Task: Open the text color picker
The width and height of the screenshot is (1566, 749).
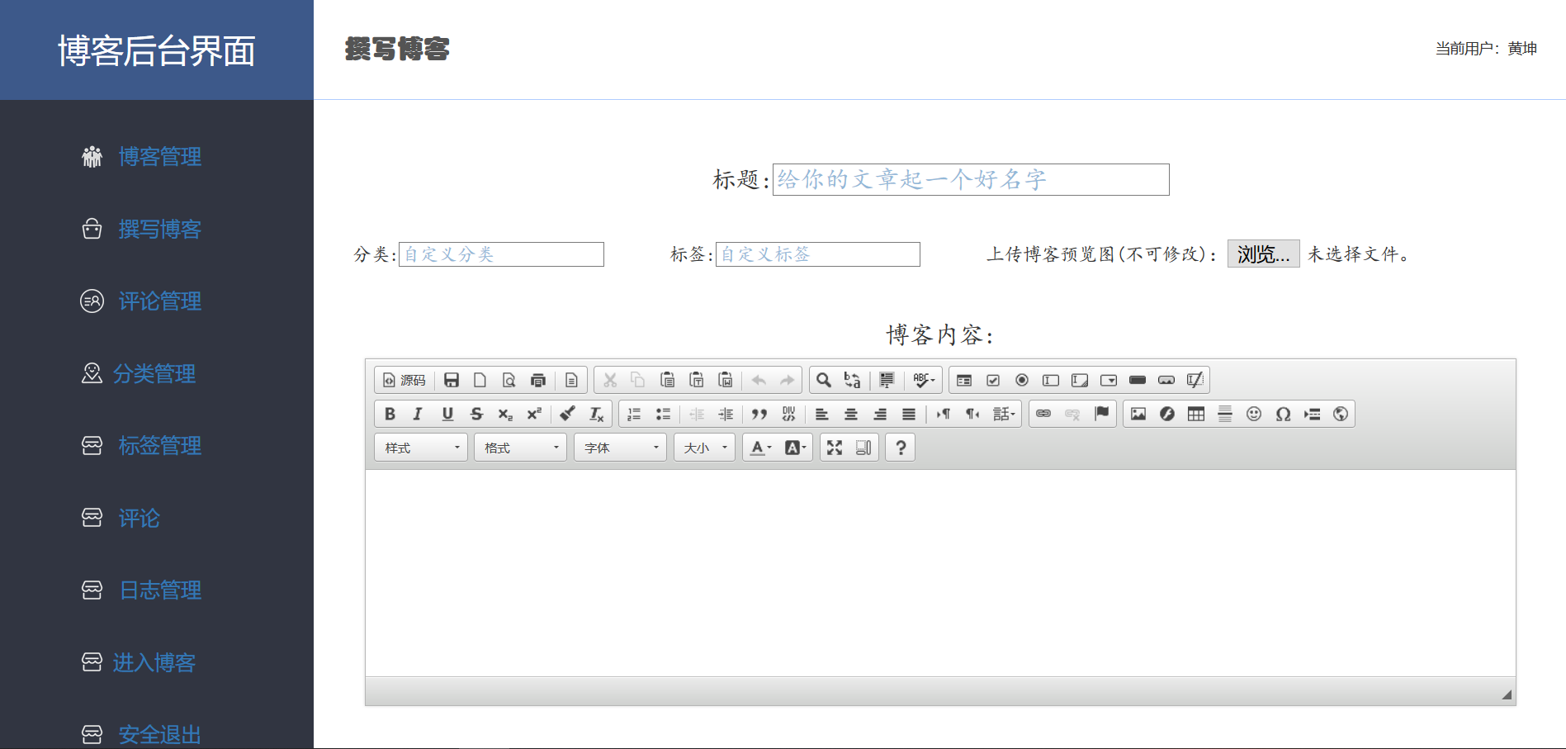Action: click(759, 447)
